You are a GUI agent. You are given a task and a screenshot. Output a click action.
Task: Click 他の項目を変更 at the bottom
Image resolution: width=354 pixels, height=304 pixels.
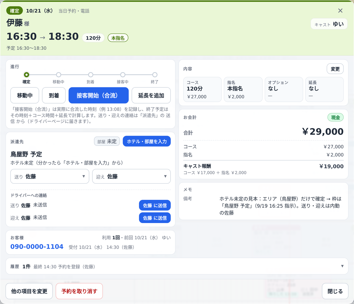point(29,291)
